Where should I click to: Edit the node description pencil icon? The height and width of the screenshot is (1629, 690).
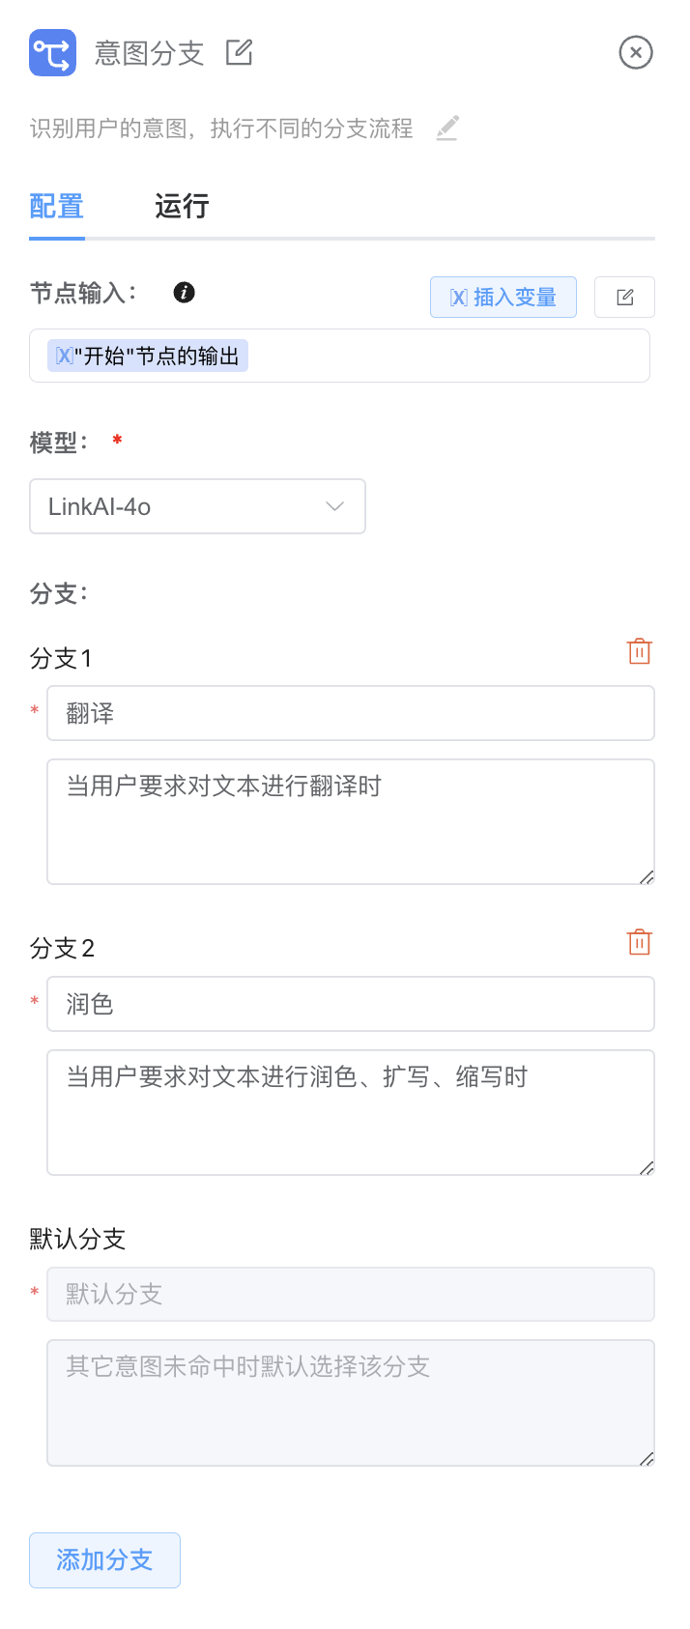(446, 128)
